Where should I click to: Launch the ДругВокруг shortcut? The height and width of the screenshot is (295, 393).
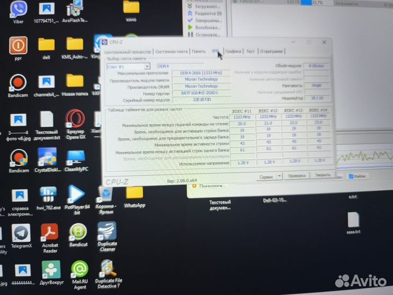(x=51, y=273)
